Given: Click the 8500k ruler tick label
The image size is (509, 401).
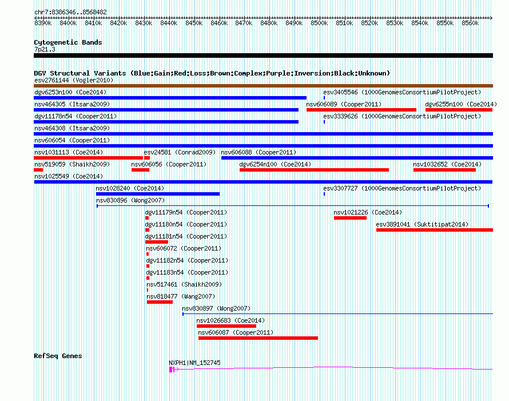Looking at the screenshot, I should 319,23.
